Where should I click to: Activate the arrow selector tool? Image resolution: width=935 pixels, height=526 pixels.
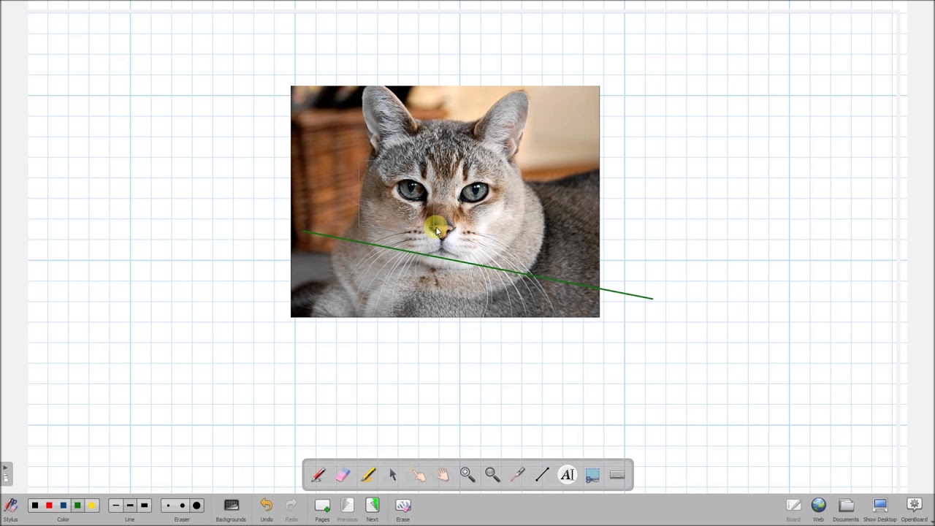(x=393, y=475)
